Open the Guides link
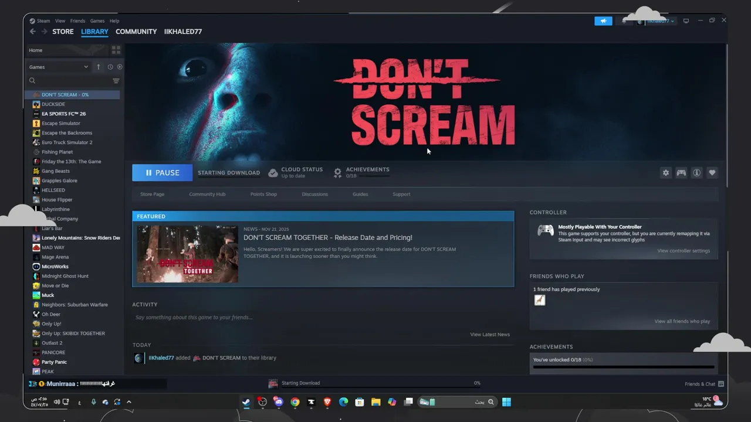The height and width of the screenshot is (422, 751). [360, 194]
